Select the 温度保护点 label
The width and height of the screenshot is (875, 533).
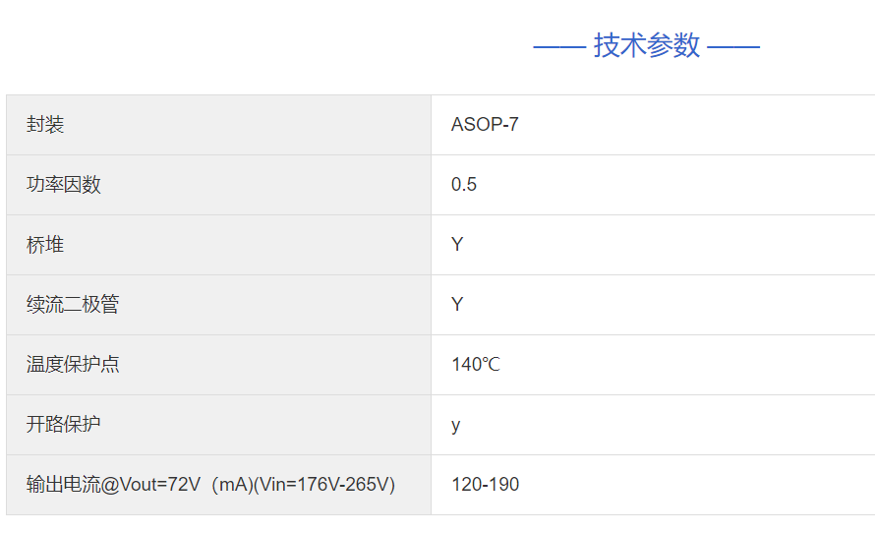coord(73,365)
